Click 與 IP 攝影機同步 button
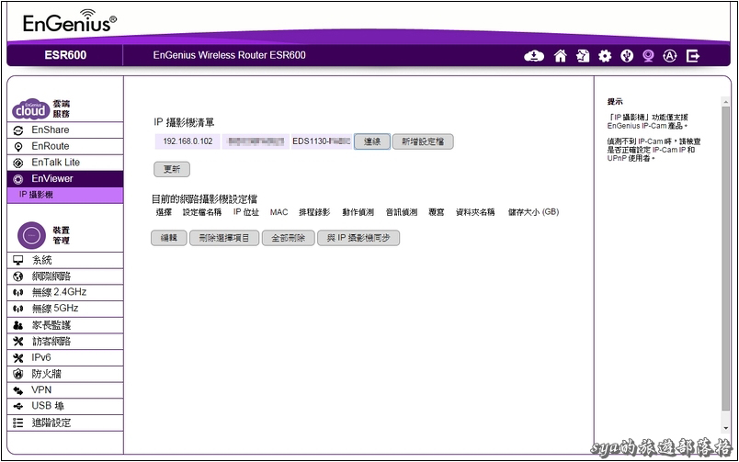739x462 pixels. [358, 238]
